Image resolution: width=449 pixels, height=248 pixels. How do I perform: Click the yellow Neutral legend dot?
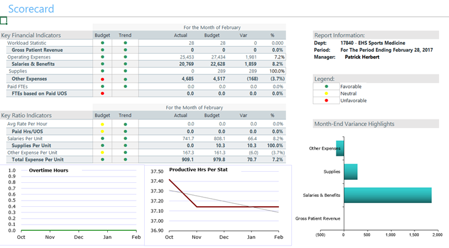click(326, 94)
